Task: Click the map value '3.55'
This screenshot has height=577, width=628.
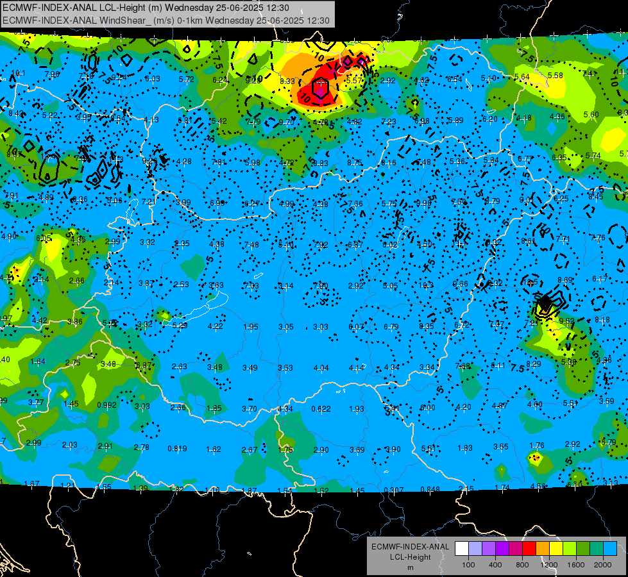Action: [x=500, y=446]
